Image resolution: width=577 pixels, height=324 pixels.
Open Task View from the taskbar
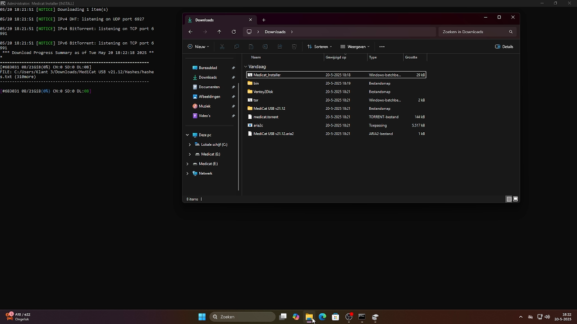coord(283,317)
